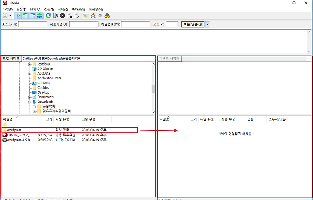
Task: Toggle processing of the transfer queue
Action: pos(55,16)
